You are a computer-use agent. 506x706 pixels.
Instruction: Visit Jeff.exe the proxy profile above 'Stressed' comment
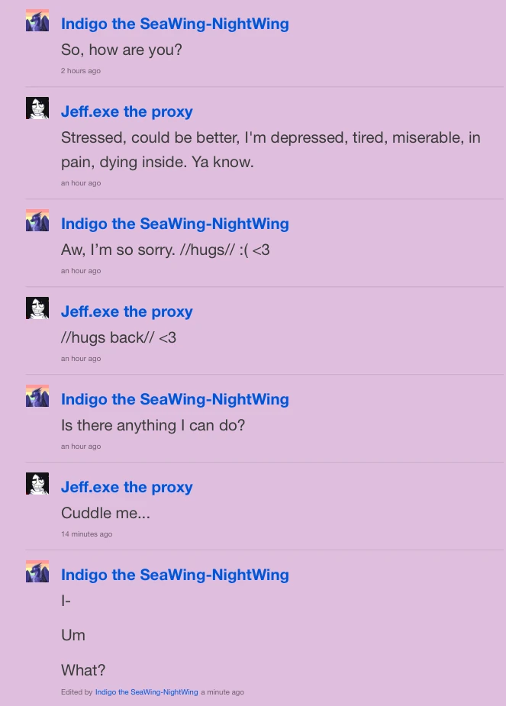click(x=127, y=111)
